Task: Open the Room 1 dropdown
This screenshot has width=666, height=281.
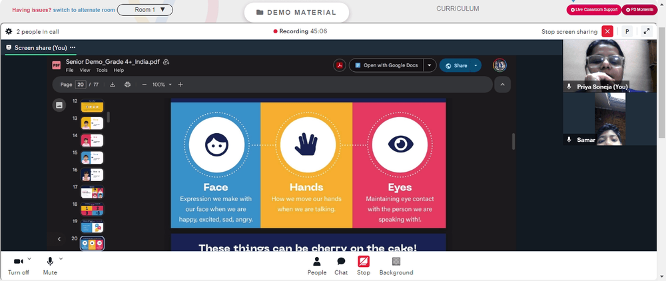Action: pos(145,10)
